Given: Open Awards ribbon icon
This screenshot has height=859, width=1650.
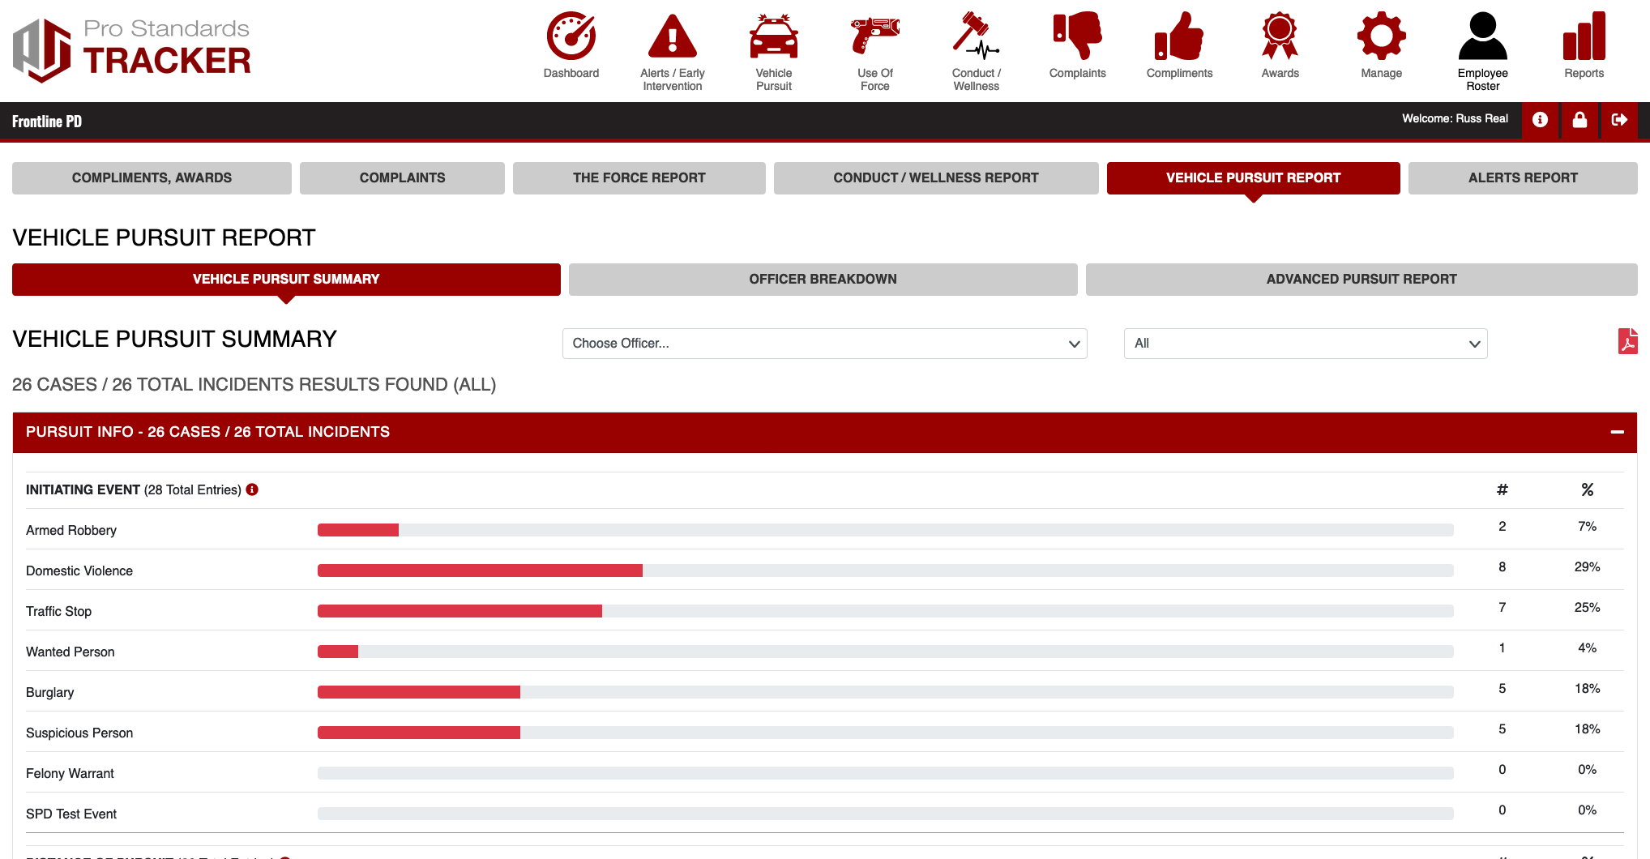Looking at the screenshot, I should pos(1280,36).
